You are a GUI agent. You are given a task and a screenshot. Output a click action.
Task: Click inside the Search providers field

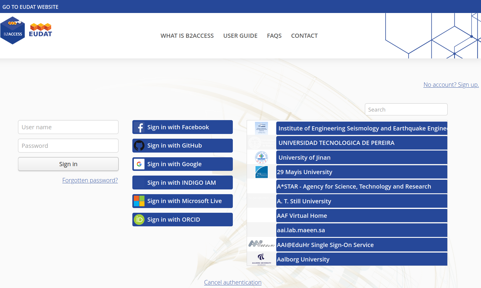pos(406,109)
